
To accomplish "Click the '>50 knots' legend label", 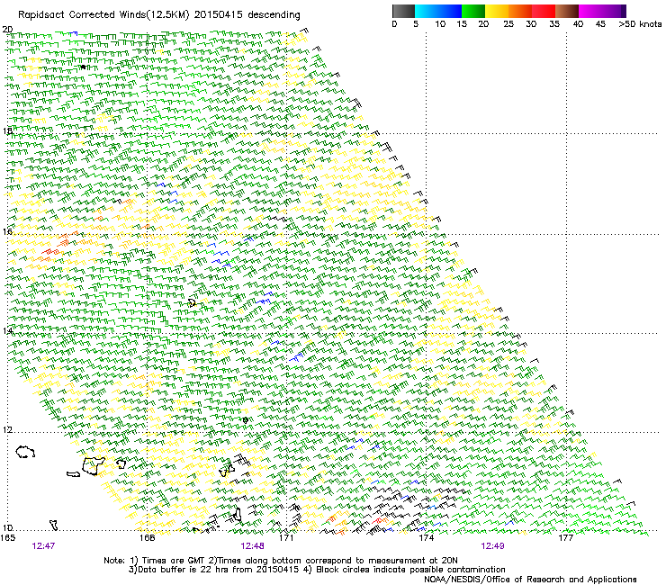I will [640, 24].
